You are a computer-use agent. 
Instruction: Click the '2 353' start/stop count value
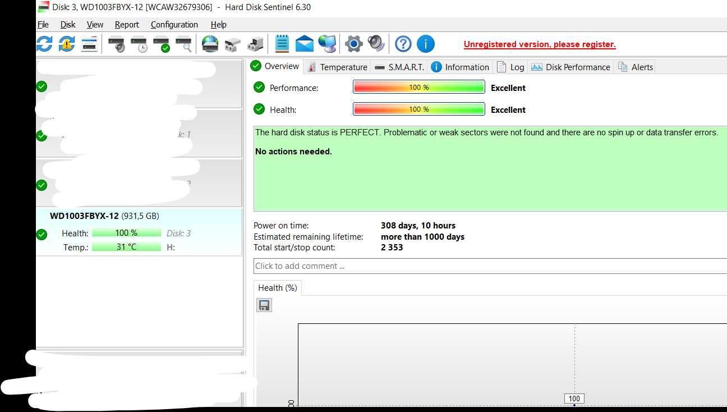point(392,248)
